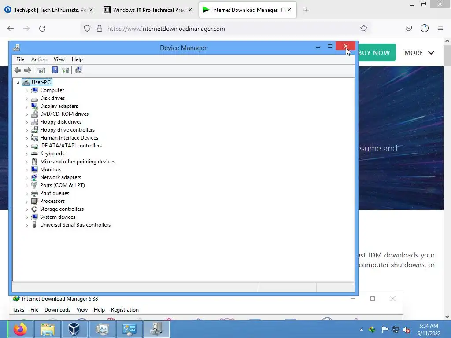Toggle the Show/Hide Console Tree toolbar icon
This screenshot has width=451, height=338.
[x=41, y=70]
